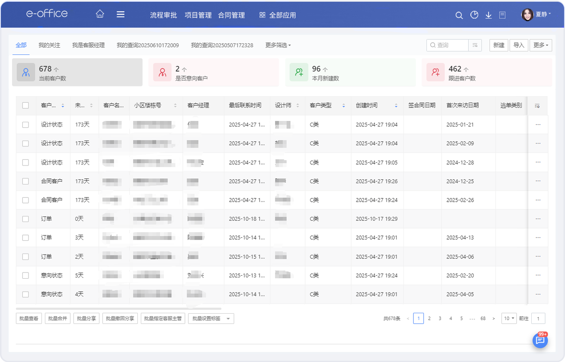Click the home icon in header
Screen dimensions: 565x362
tap(100, 14)
